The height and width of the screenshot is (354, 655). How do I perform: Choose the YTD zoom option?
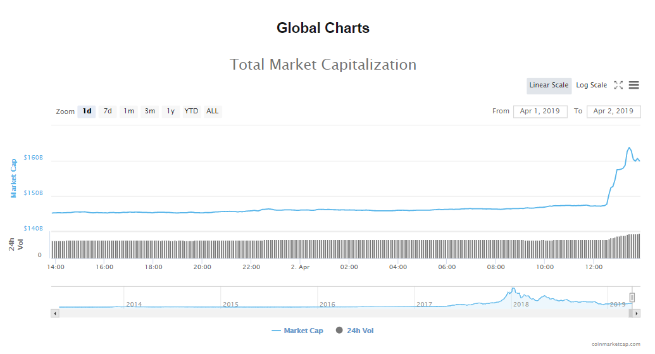[x=191, y=111]
